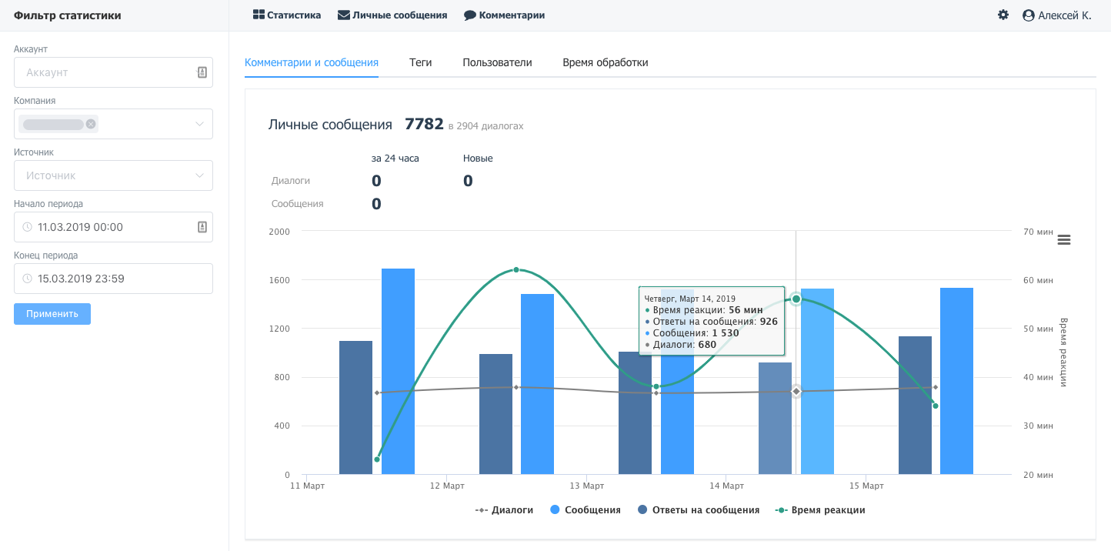This screenshot has width=1111, height=551.
Task: Open the chart hamburger menu
Action: pos(1064,240)
